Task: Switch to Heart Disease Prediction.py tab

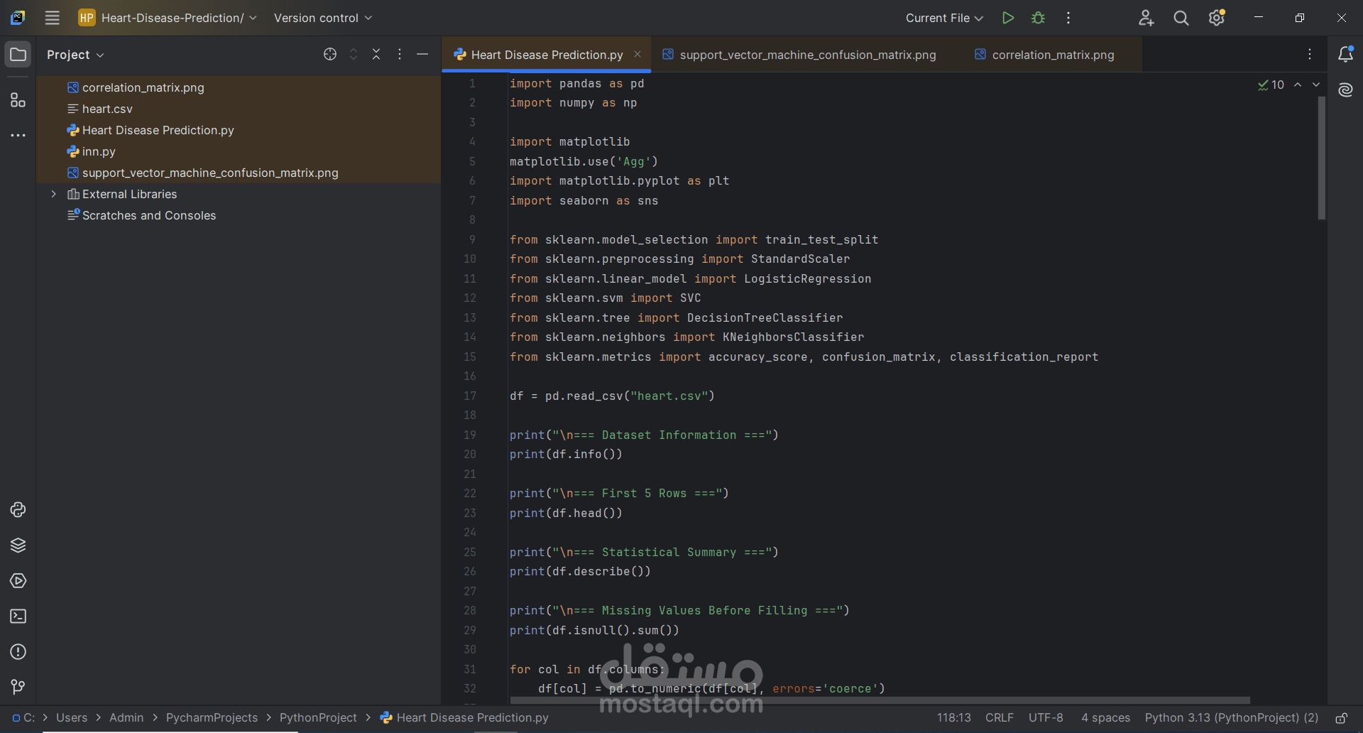Action: [547, 55]
